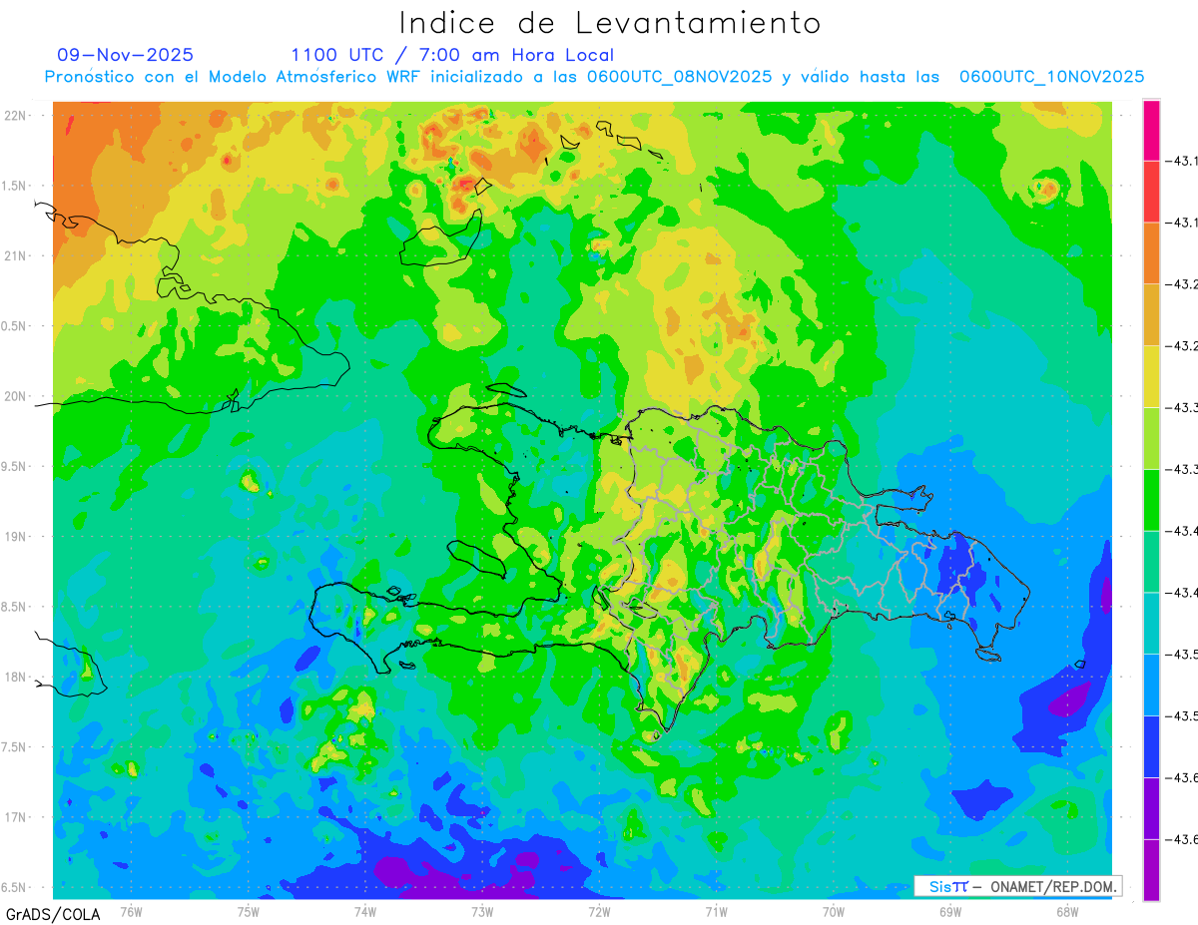The height and width of the screenshot is (925, 1198).
Task: Click the '-43.1' label between magenta and red
Action: (1181, 162)
